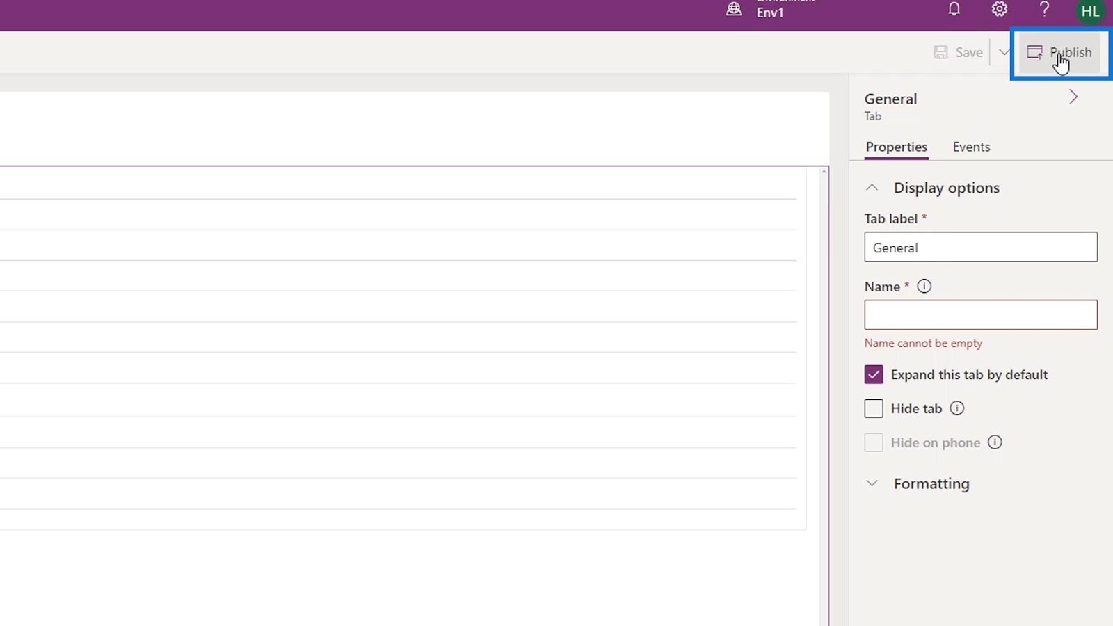Enable the Hide tab checkbox

coord(874,408)
